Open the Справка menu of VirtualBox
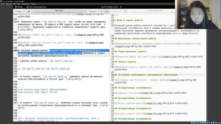221x124 pixels. point(33,4)
